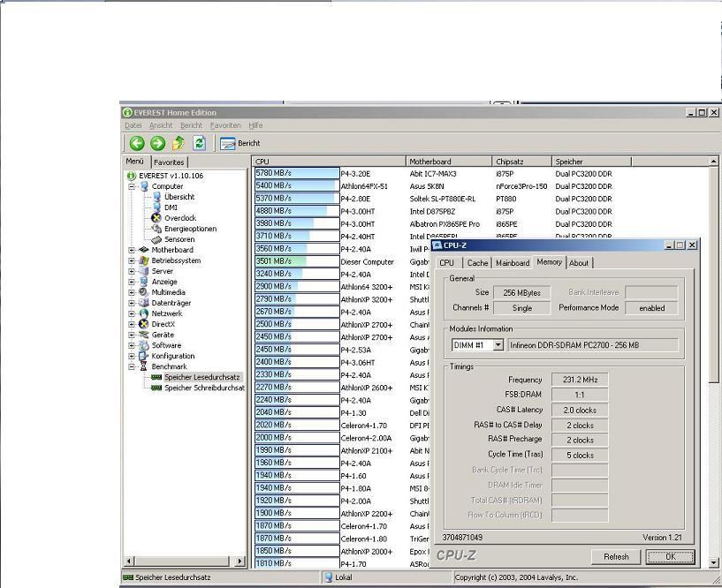Sort by the CPU column header

point(329,162)
